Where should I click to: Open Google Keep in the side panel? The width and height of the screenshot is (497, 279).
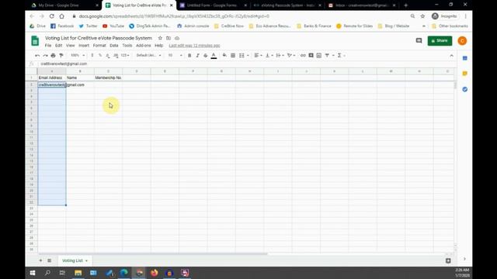(x=465, y=74)
